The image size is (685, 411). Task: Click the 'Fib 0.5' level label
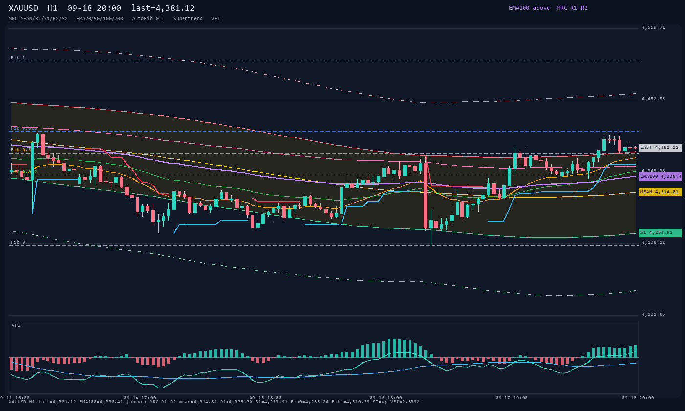coord(21,150)
